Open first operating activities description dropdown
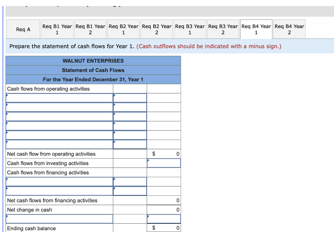Viewport: 334px width, 232px height. pos(59,98)
